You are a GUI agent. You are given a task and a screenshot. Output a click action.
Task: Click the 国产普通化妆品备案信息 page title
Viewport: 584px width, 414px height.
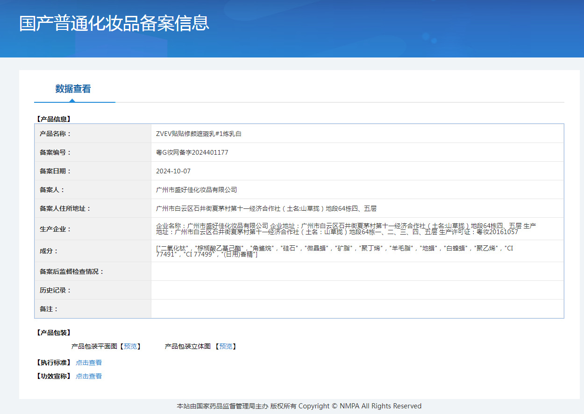(114, 23)
